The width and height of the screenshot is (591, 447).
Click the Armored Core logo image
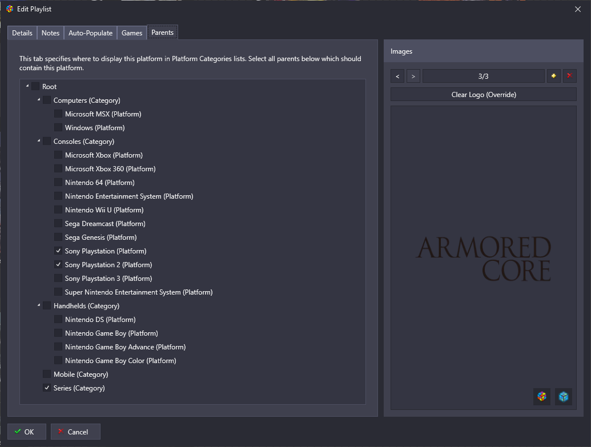click(483, 259)
